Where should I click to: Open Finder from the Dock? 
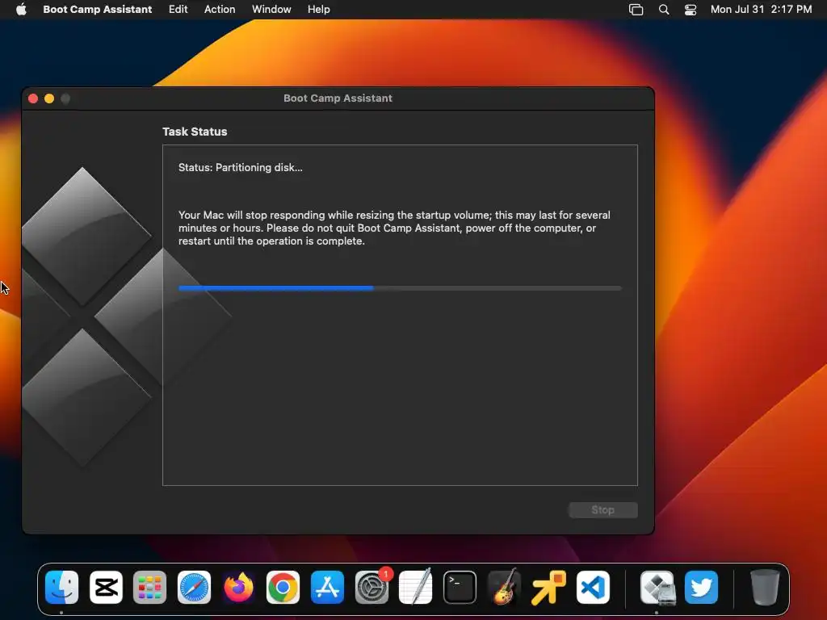(61, 587)
